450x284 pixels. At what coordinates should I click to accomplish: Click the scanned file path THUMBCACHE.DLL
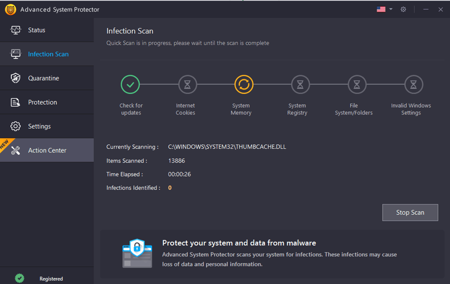point(227,147)
